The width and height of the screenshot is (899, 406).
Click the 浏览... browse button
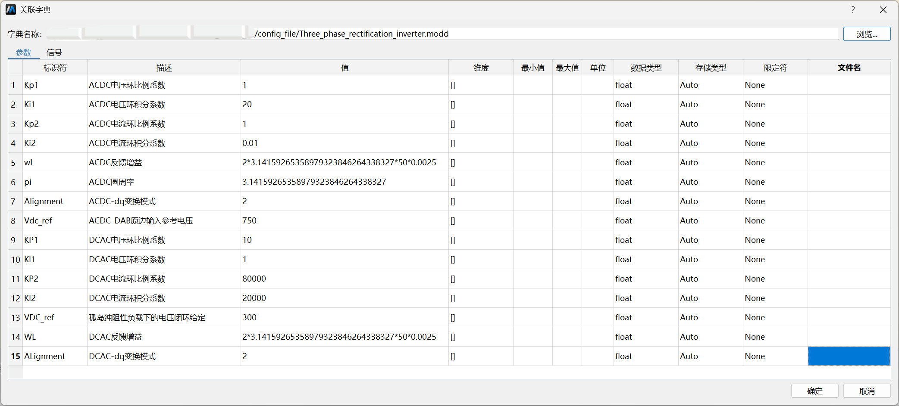coord(867,34)
